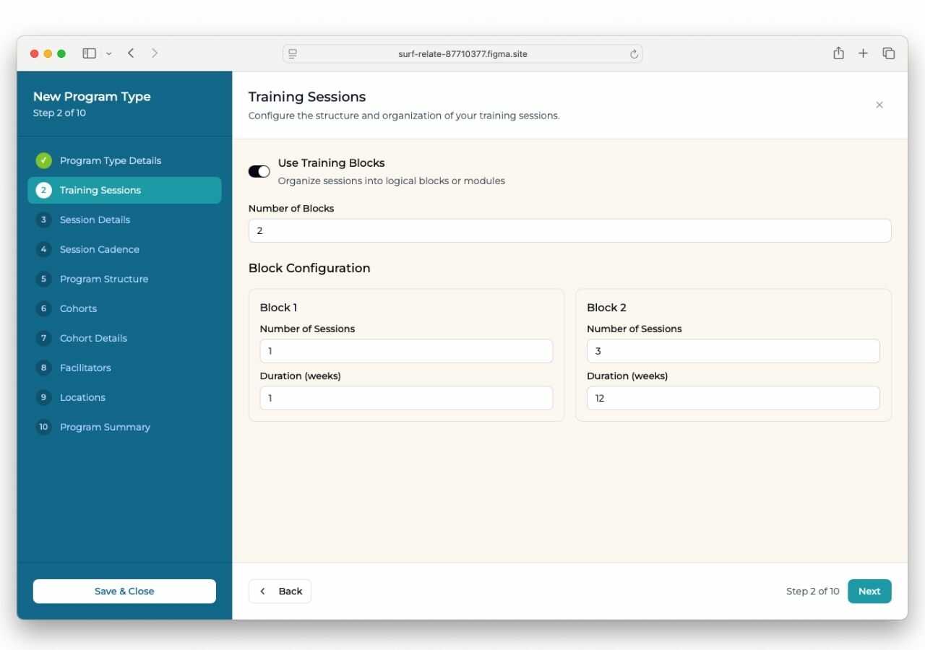This screenshot has height=650, width=925.
Task: Go to Cohorts step
Action: pyautogui.click(x=124, y=308)
